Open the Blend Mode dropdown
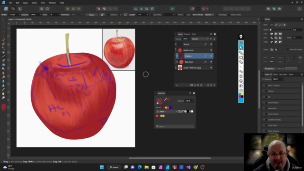This screenshot has height=171, width=304. click(209, 15)
